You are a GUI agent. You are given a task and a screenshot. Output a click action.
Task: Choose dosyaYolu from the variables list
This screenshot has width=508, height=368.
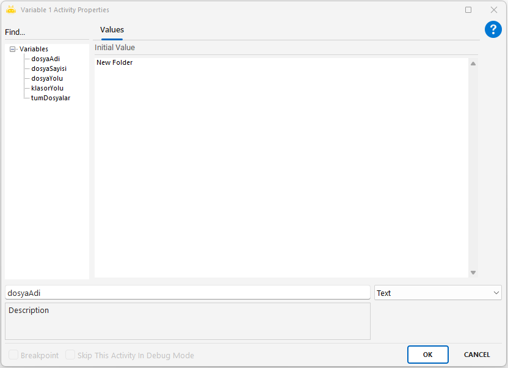click(x=47, y=78)
